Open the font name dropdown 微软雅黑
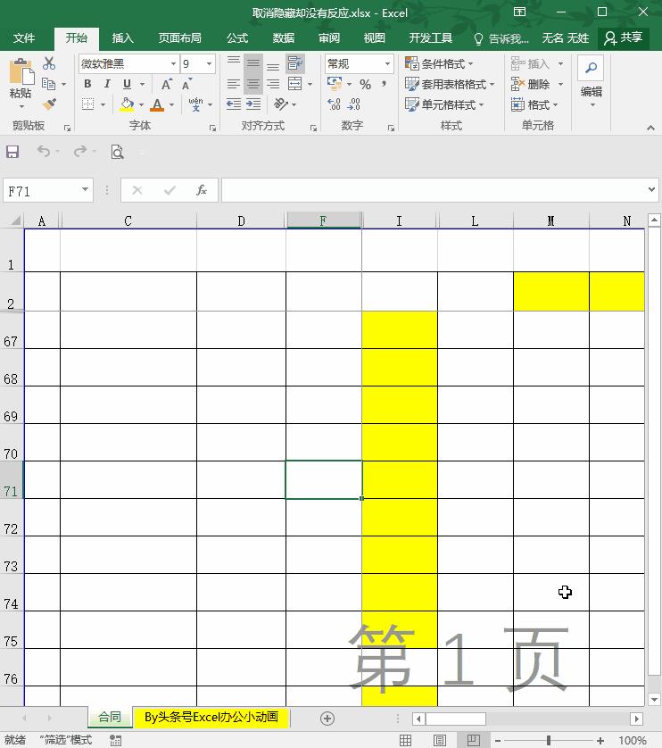 click(x=173, y=63)
